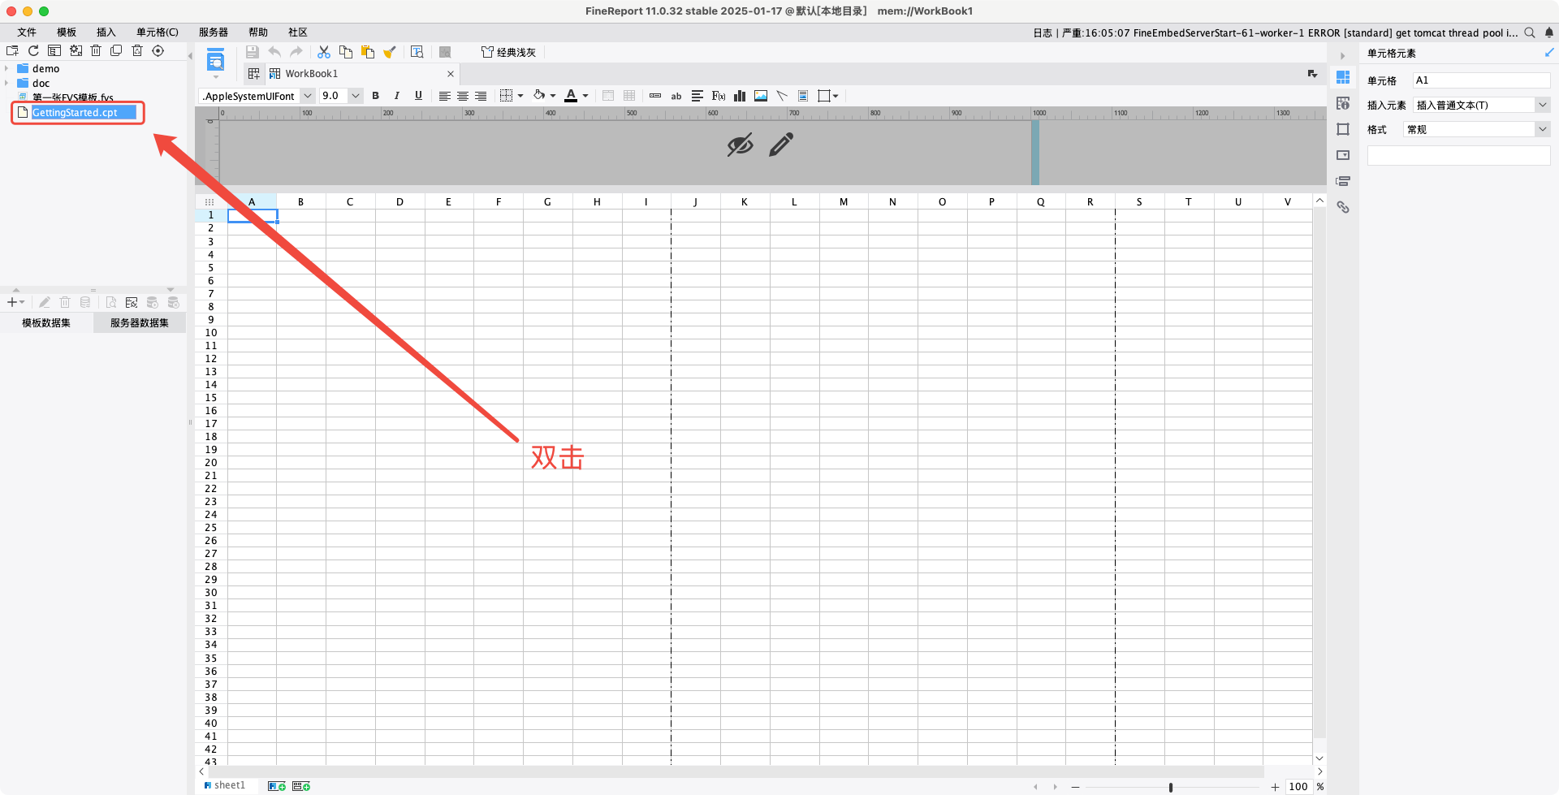
Task: Open the 模板 menu
Action: point(67,32)
